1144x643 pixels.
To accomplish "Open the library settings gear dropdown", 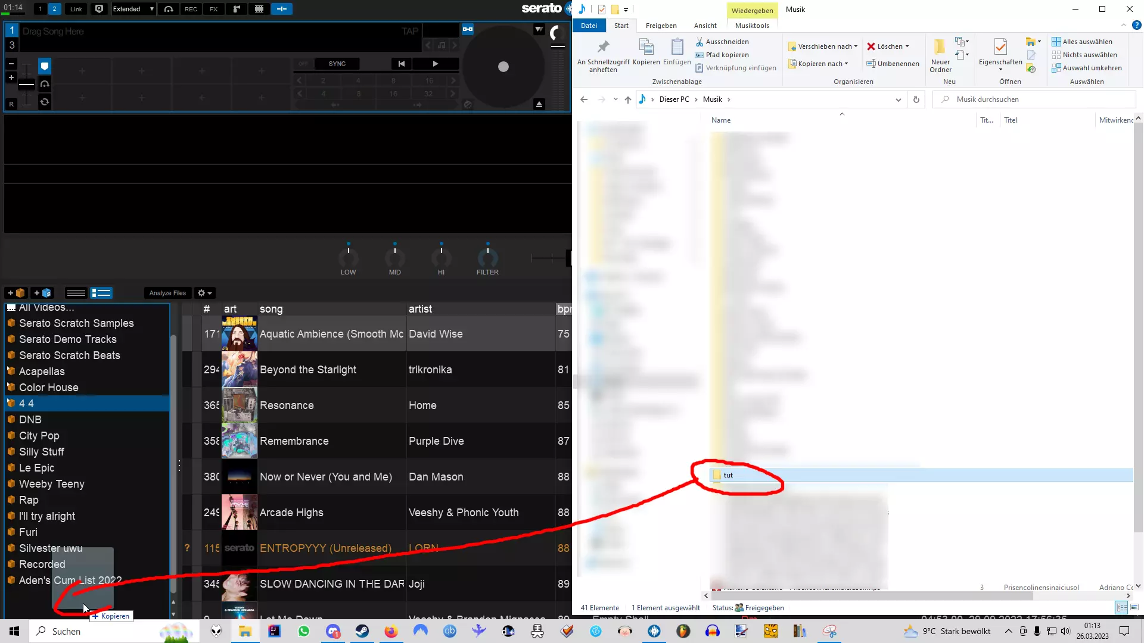I will [x=204, y=293].
